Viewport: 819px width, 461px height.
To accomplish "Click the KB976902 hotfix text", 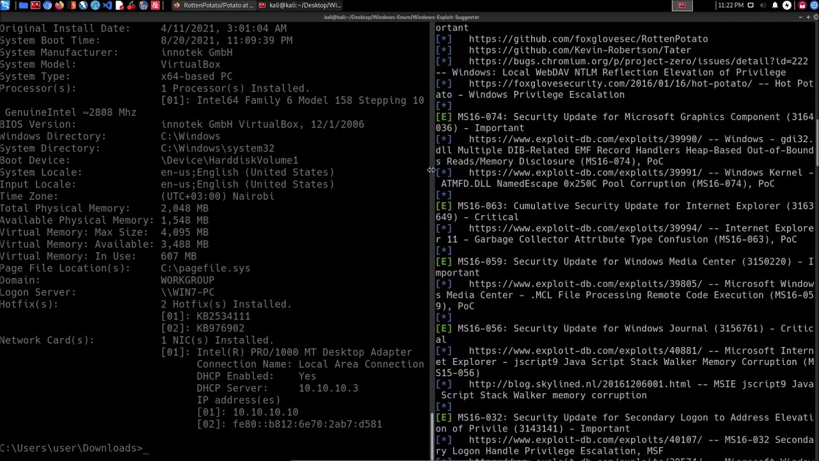I will [221, 328].
